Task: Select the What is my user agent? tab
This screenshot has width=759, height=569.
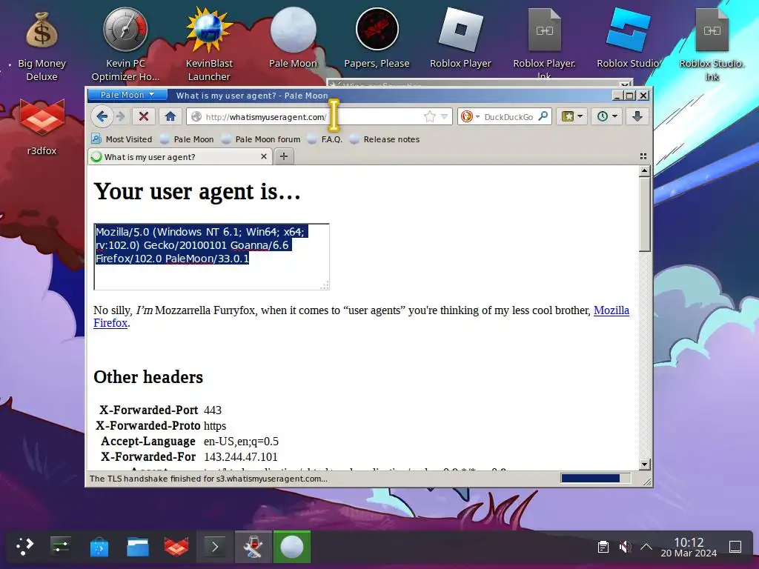Action: tap(179, 157)
